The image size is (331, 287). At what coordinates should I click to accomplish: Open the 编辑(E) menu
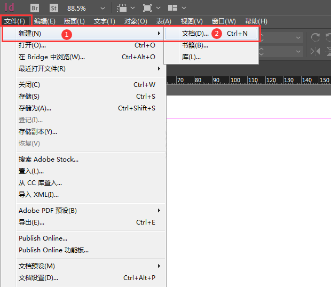point(45,21)
